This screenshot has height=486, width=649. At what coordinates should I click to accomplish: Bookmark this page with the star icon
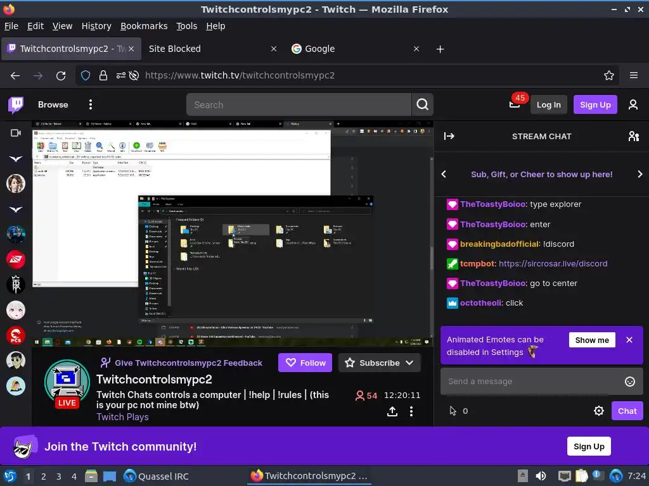(608, 76)
